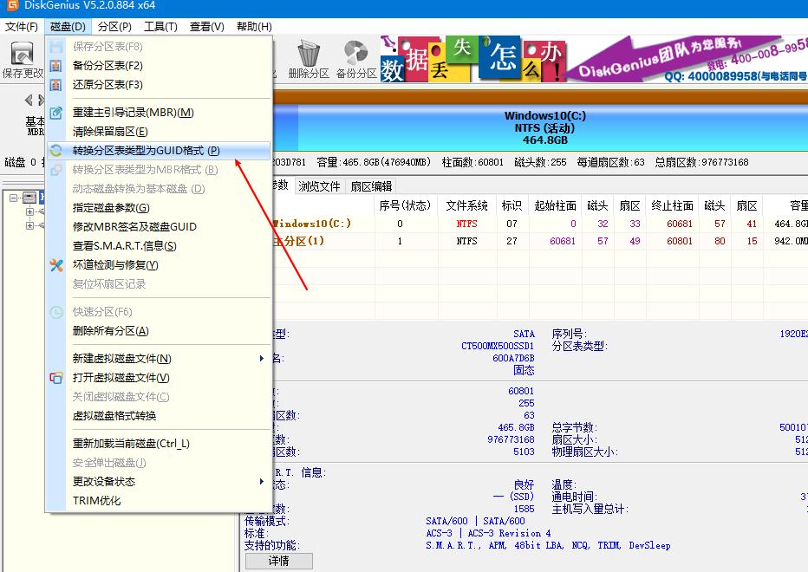Select the 主分区(1) row in partition table
The image size is (808, 572).
(x=433, y=241)
